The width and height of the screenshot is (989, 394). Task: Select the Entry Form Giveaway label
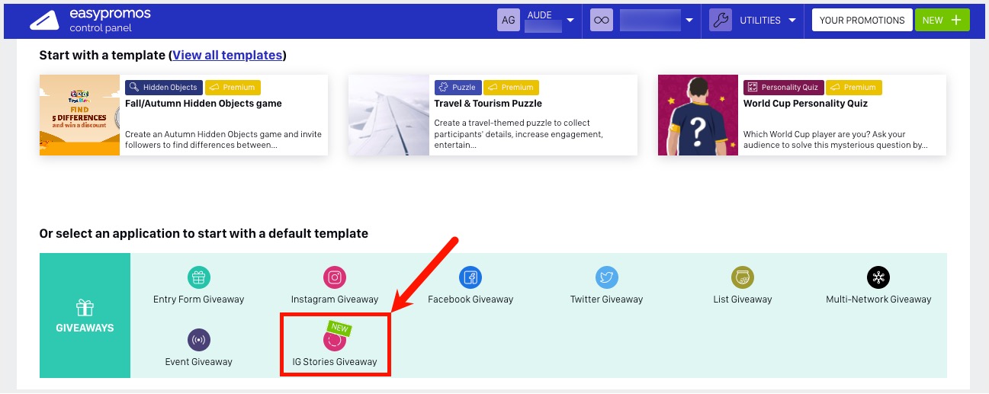tap(199, 300)
